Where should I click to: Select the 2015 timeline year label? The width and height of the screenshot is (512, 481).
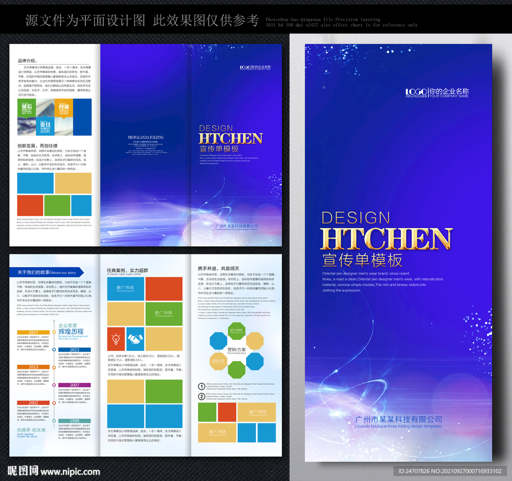point(74,350)
